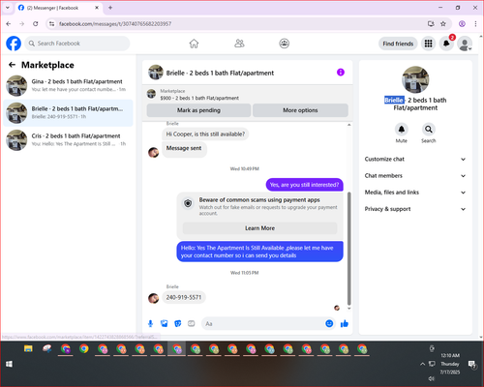Expand Media, files and links section
Image resolution: width=484 pixels, height=387 pixels.
(x=415, y=193)
